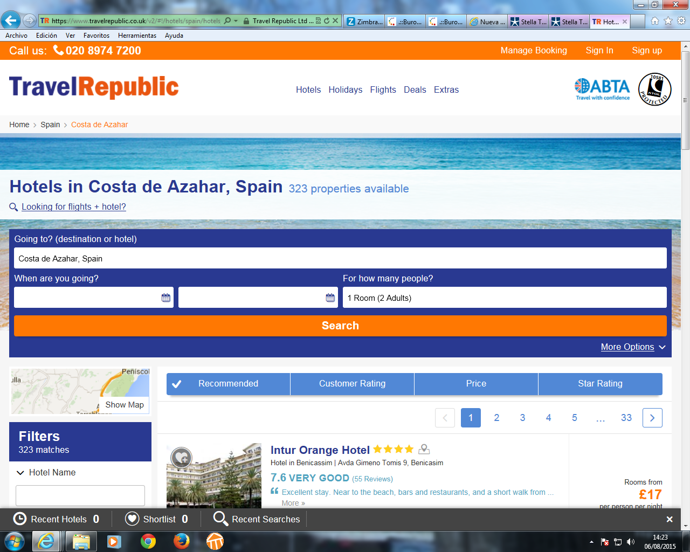
Task: Sort results by Star Rating
Action: (600, 384)
